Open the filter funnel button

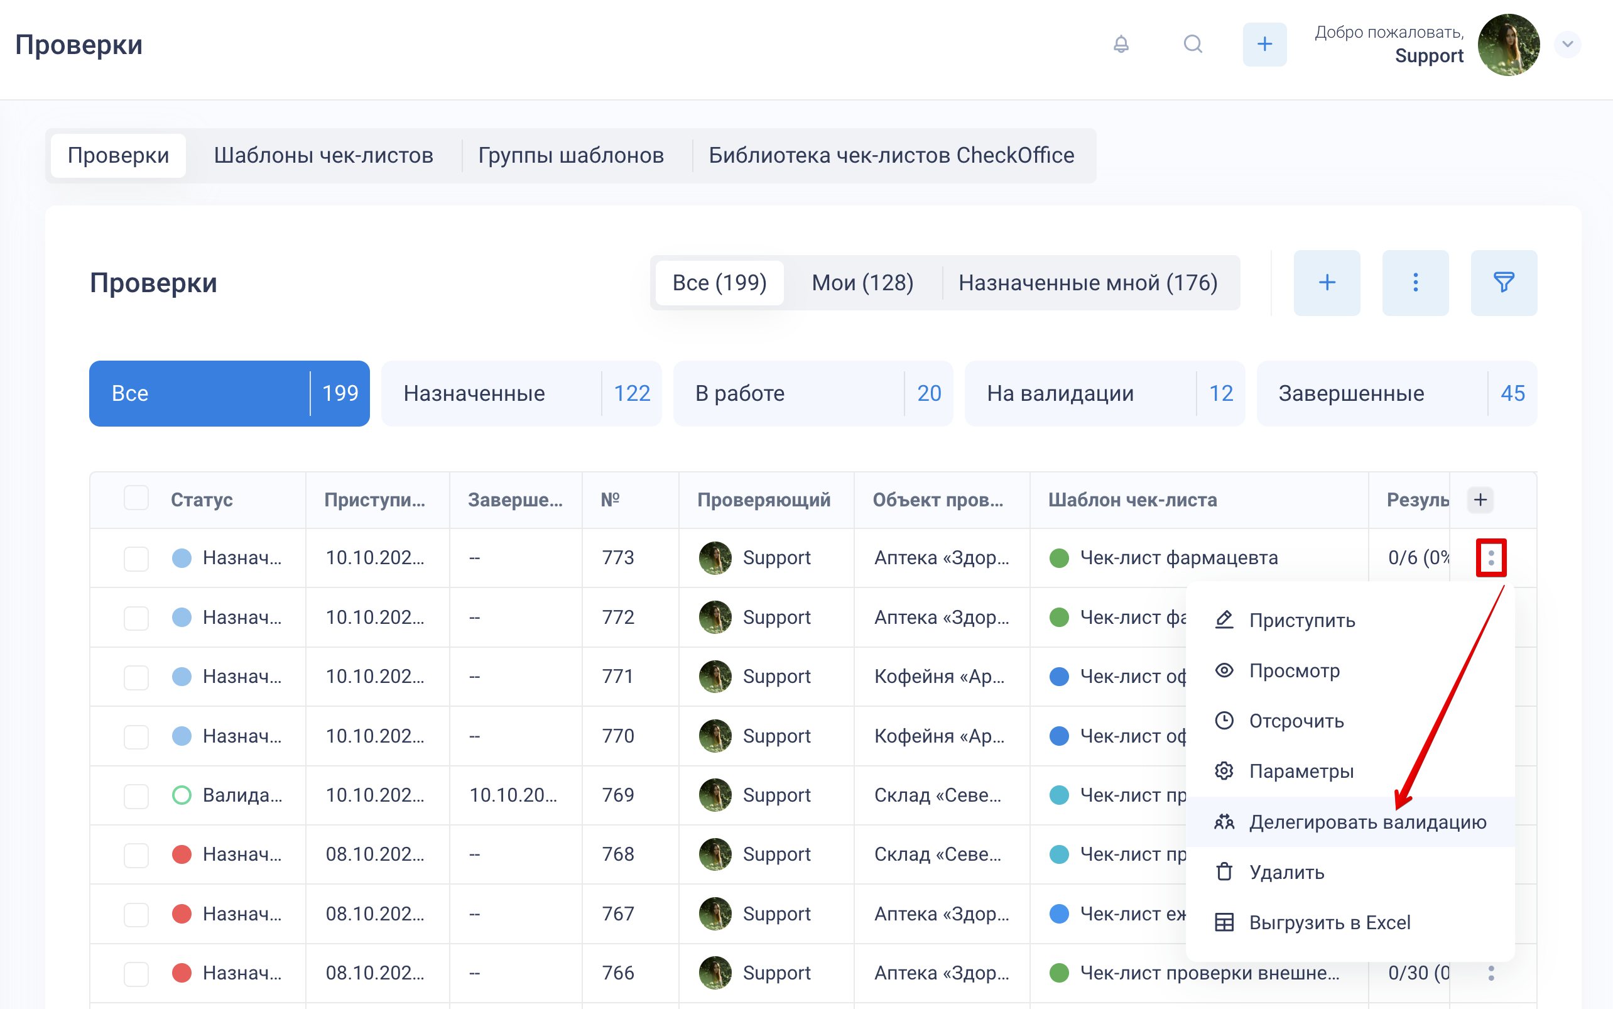[x=1503, y=282]
